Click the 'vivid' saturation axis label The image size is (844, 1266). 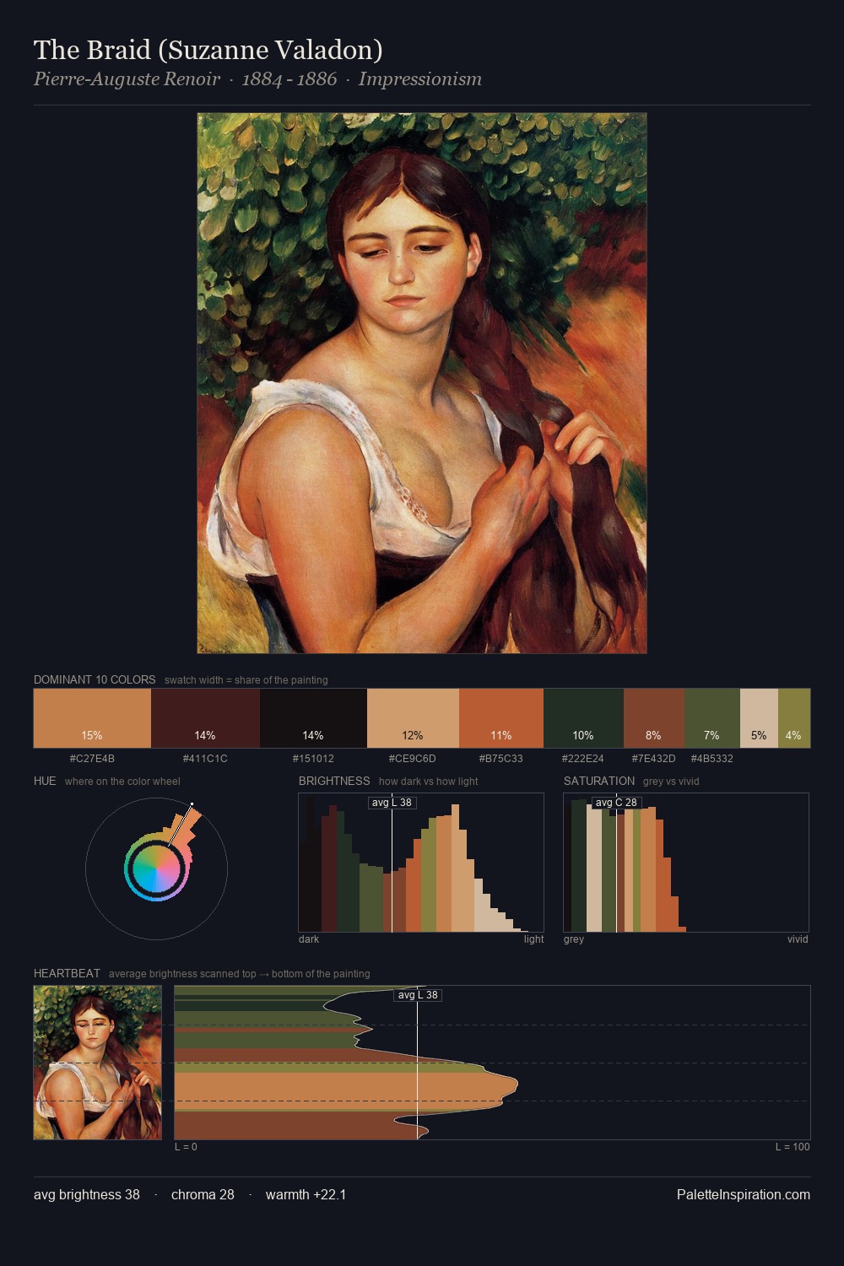tap(798, 939)
